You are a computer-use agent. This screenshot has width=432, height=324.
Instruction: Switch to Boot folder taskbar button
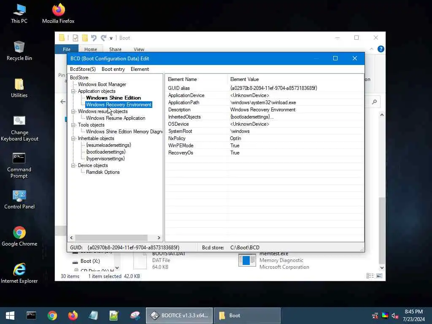pyautogui.click(x=247, y=316)
